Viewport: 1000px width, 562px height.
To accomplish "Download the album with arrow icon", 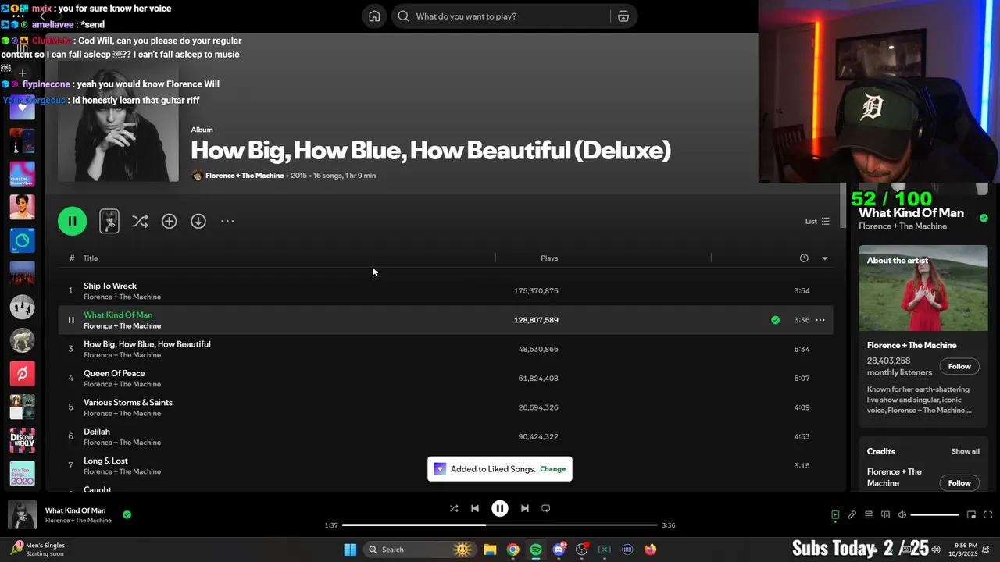I will pyautogui.click(x=198, y=222).
